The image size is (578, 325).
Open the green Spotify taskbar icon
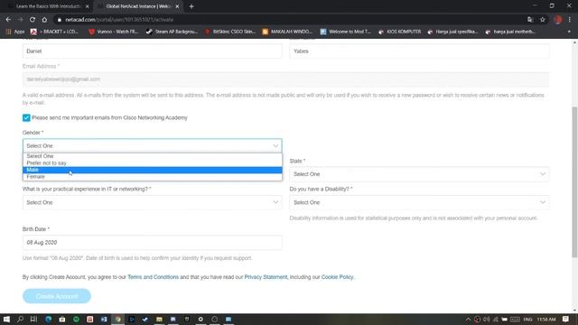[76, 319]
